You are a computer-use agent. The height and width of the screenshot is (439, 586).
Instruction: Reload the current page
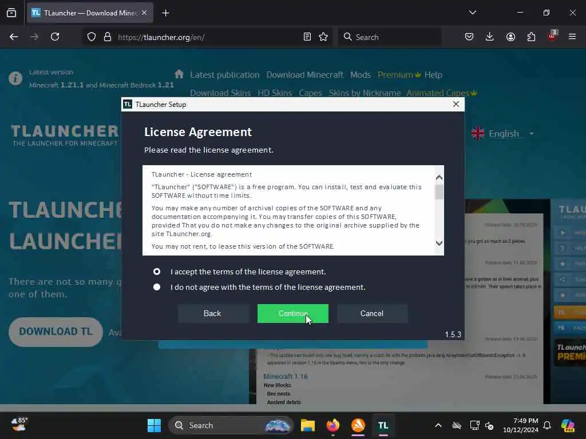(x=55, y=37)
